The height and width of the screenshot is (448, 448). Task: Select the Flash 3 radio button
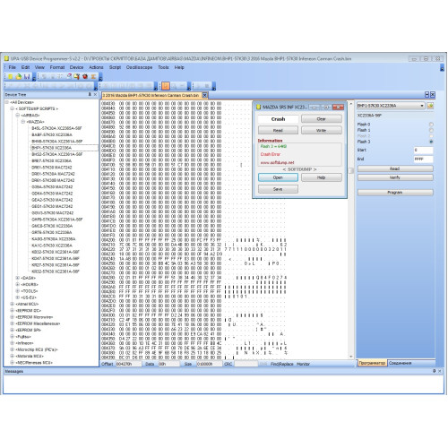(x=431, y=142)
